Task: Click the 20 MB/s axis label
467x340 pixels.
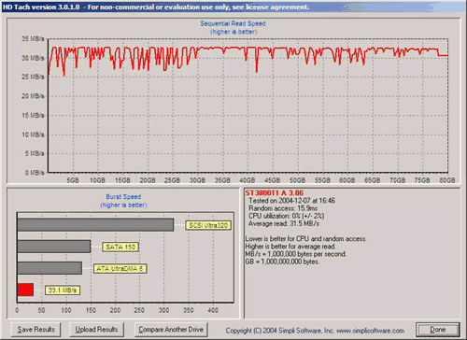Action: [x=33, y=96]
